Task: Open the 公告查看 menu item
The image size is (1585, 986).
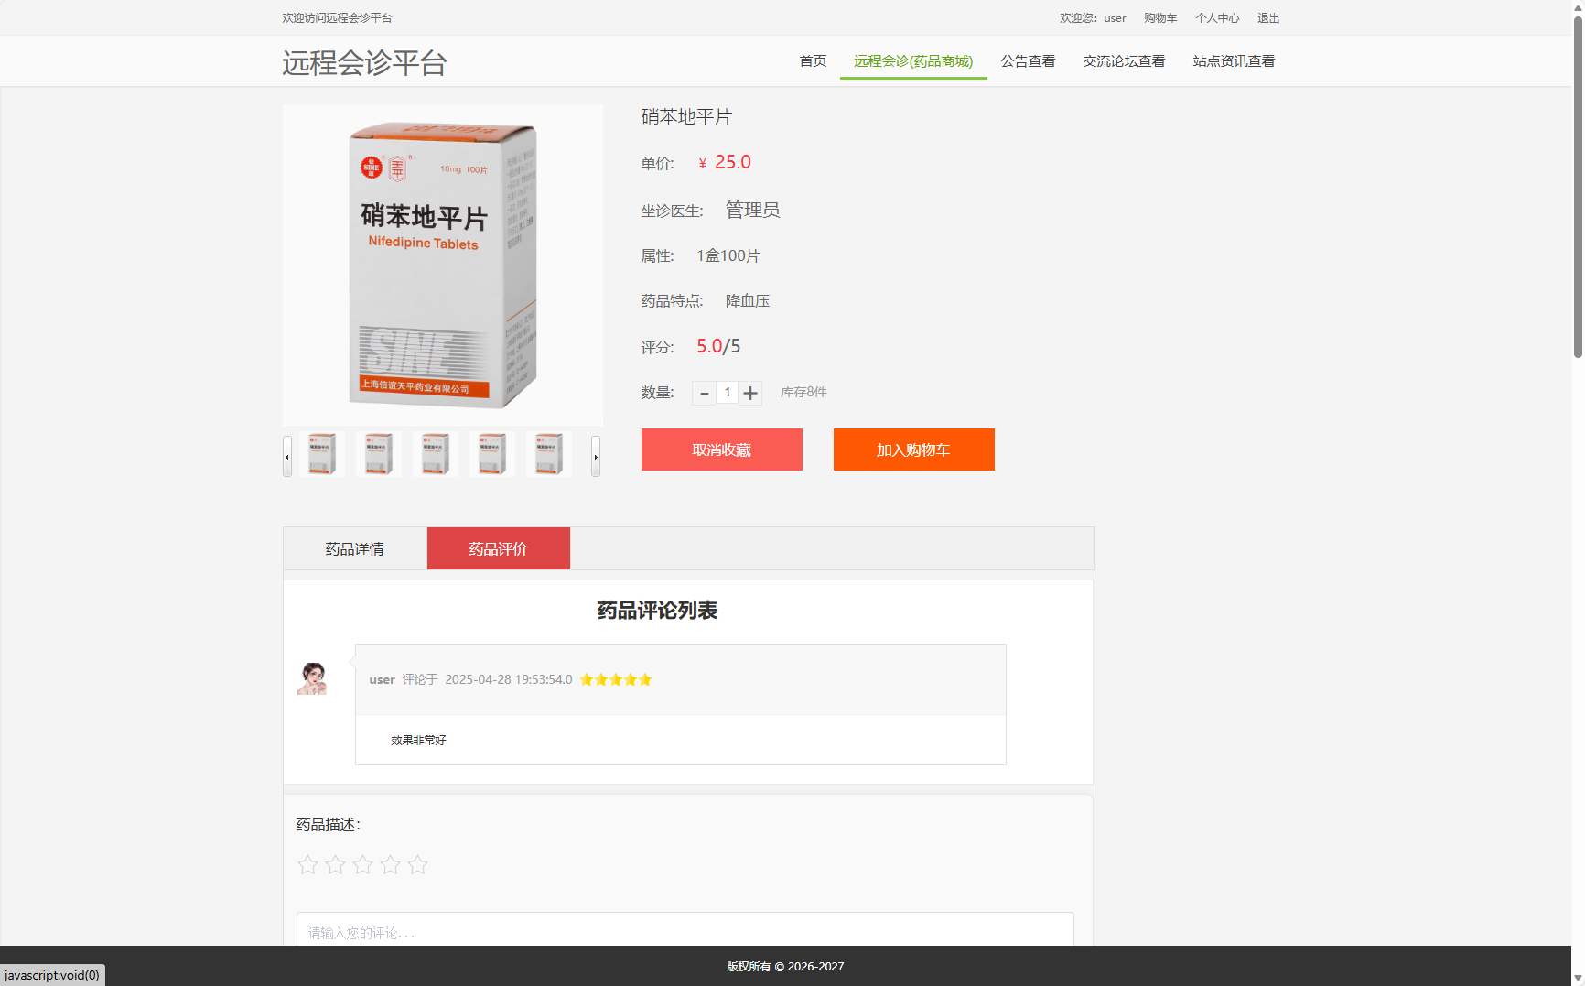Action: point(1027,60)
